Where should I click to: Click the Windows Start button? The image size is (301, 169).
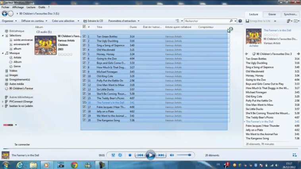[x=6, y=165]
